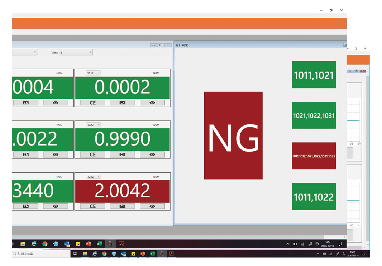Open the View dropdown showing 6
The image size is (382, 266).
pos(76,52)
